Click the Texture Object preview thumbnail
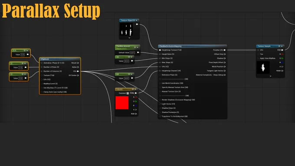The width and height of the screenshot is (295, 166). pyautogui.click(x=126, y=29)
